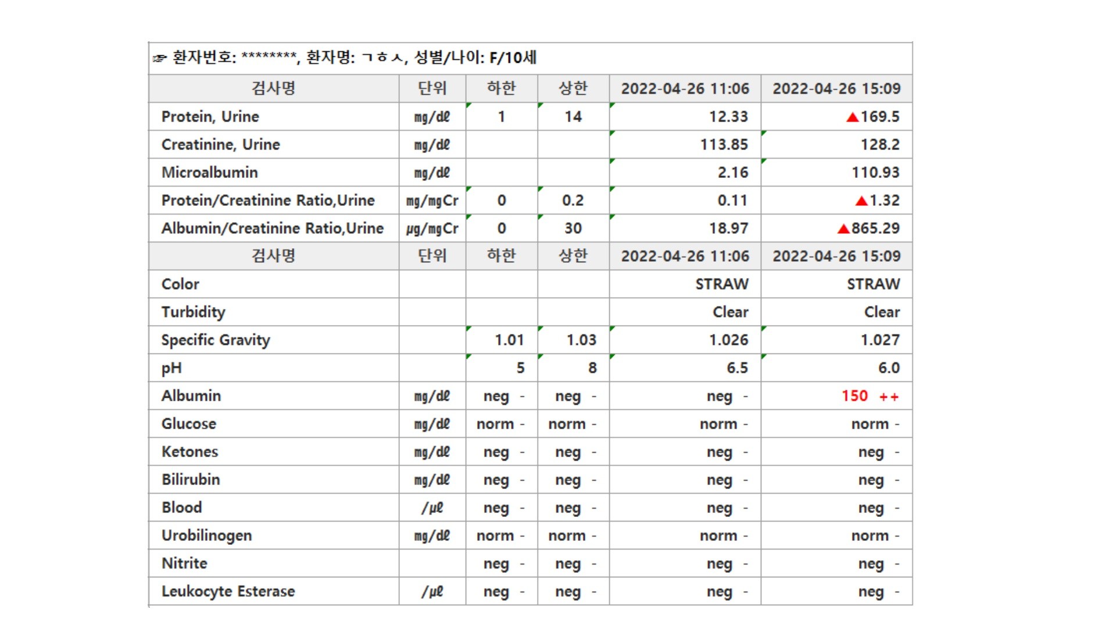
Task: Click Urobilinogen row label
Action: (x=206, y=535)
